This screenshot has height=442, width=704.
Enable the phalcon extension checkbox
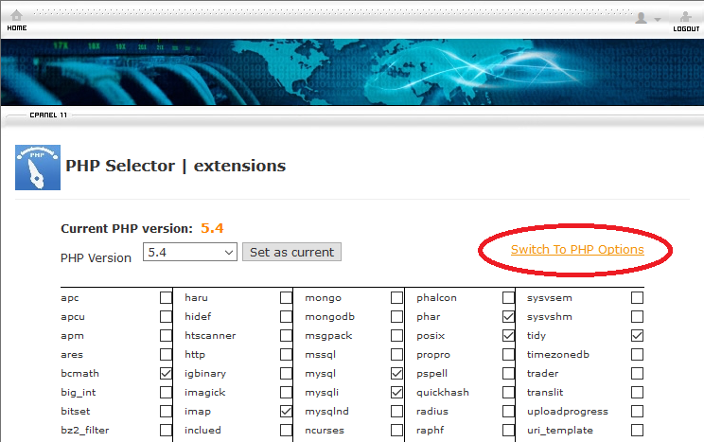coord(508,298)
